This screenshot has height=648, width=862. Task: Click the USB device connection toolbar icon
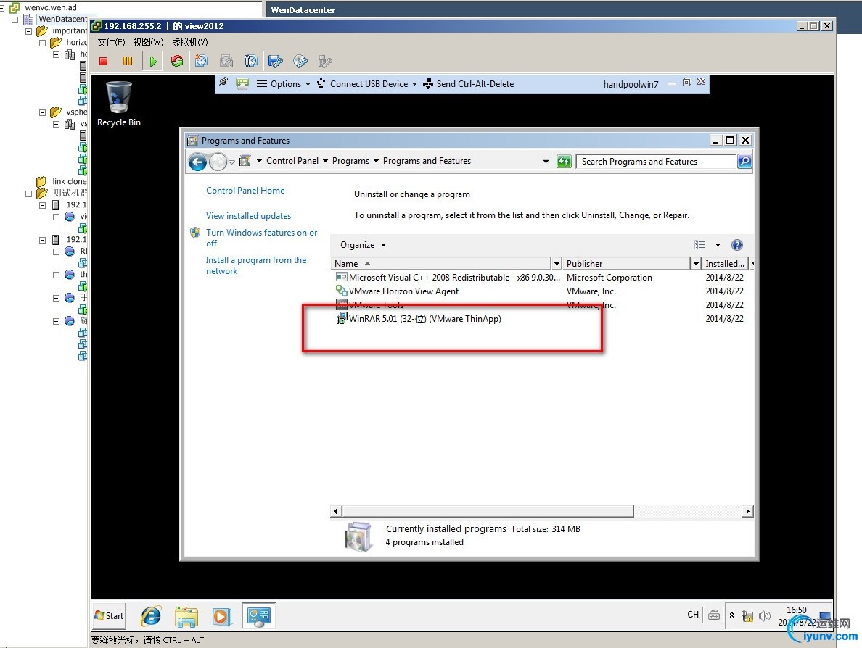325,61
